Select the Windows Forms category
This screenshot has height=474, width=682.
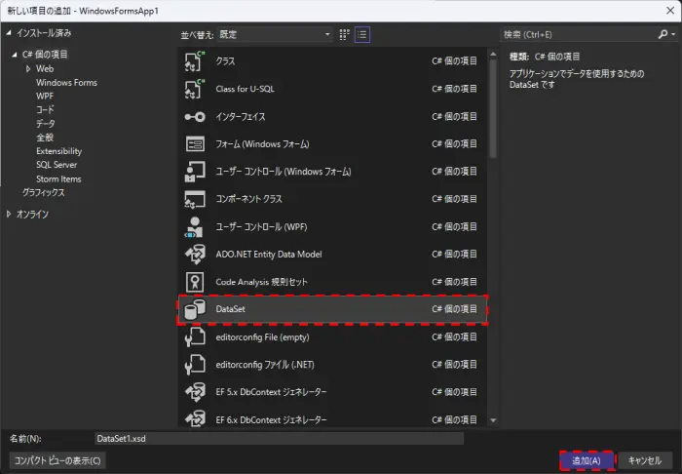coord(66,83)
